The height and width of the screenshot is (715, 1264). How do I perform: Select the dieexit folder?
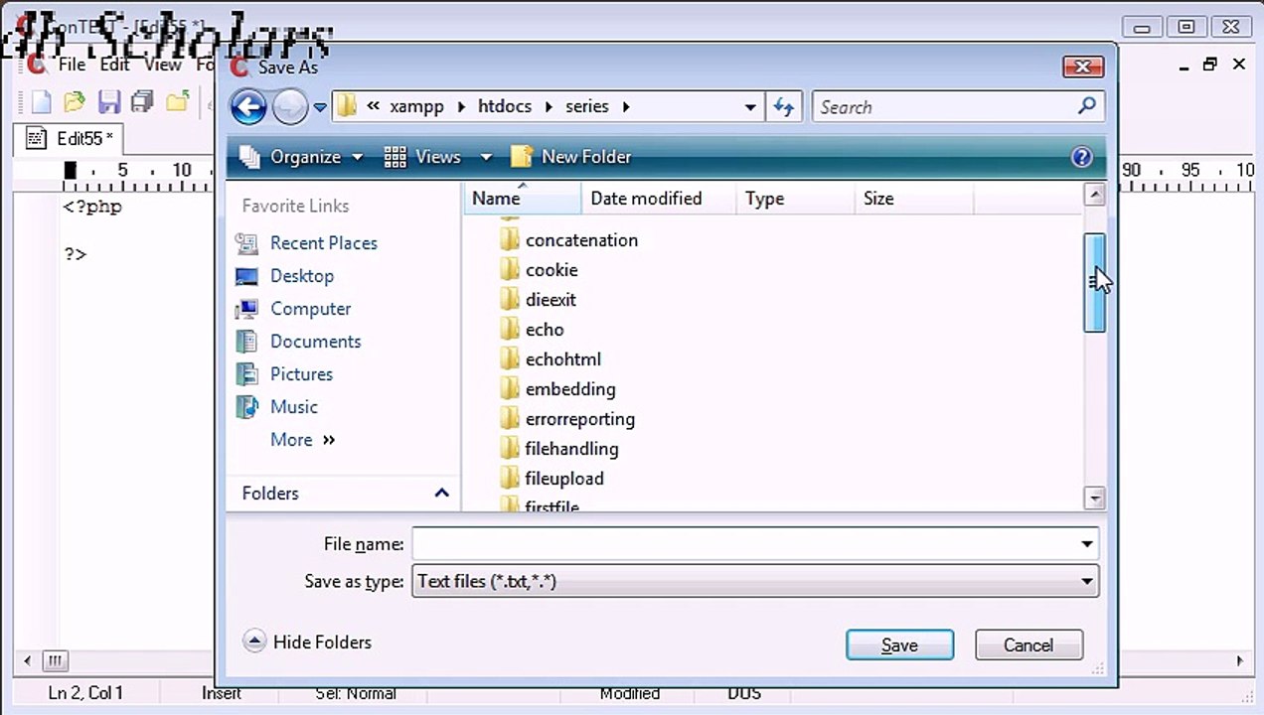[x=538, y=300]
